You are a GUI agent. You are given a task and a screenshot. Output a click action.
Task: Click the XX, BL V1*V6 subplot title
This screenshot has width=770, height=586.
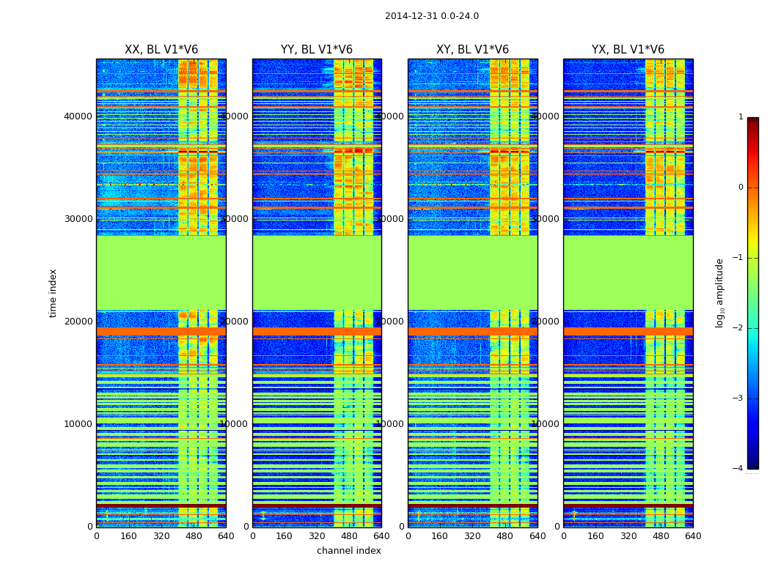click(161, 50)
